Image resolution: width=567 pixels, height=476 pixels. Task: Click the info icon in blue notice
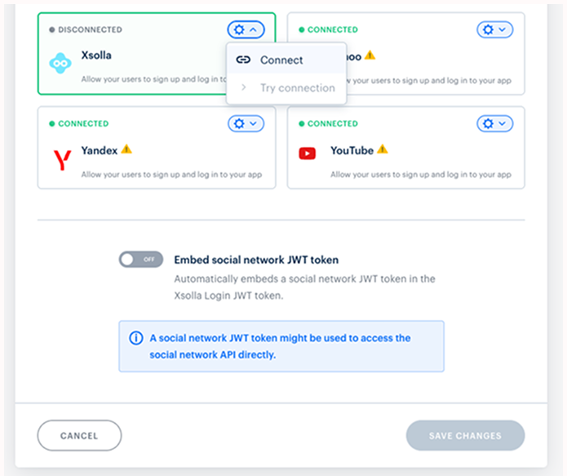click(x=136, y=338)
